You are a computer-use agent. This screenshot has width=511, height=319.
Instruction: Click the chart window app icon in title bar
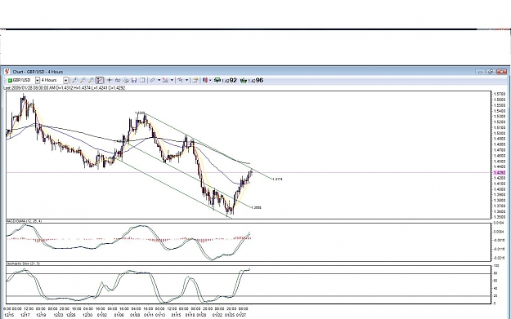click(7, 72)
